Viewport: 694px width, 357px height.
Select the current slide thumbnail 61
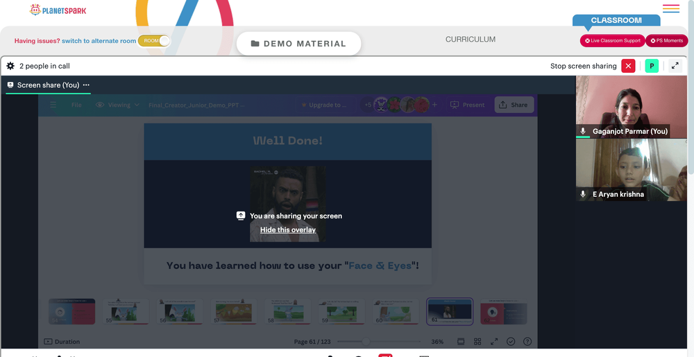[450, 311]
